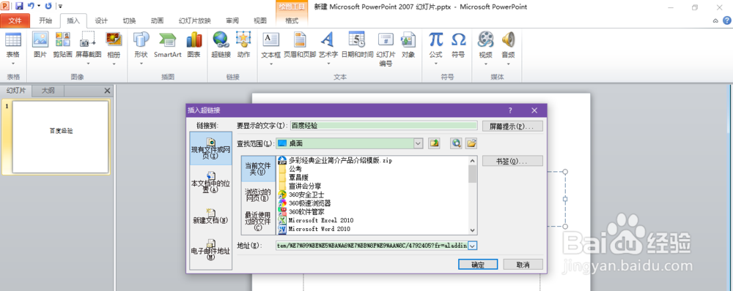This screenshot has height=291, width=733.
Task: Insert 日期和时间 date and time
Action: click(x=357, y=45)
